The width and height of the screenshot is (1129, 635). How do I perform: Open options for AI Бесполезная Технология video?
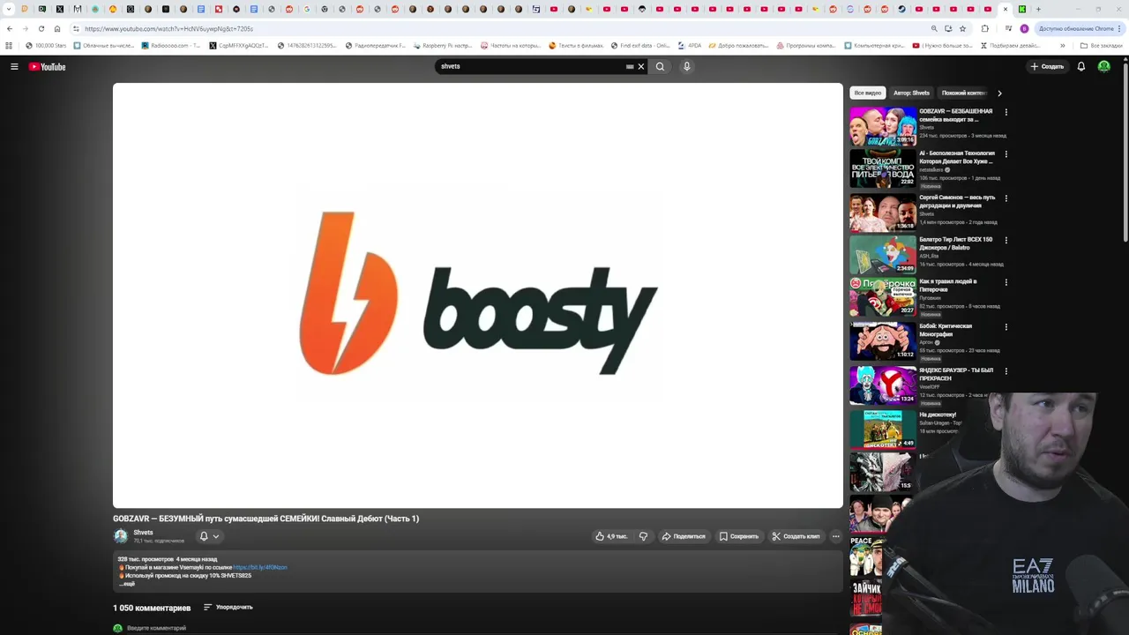click(1006, 154)
